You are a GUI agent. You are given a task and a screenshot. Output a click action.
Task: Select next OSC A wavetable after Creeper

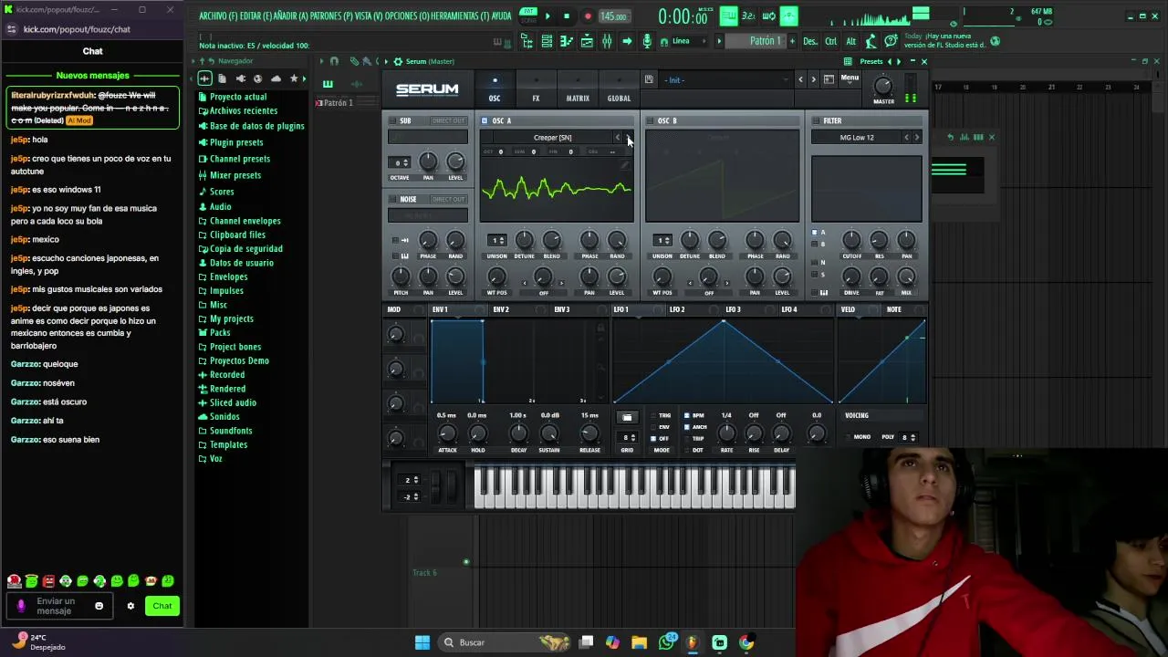pos(628,138)
